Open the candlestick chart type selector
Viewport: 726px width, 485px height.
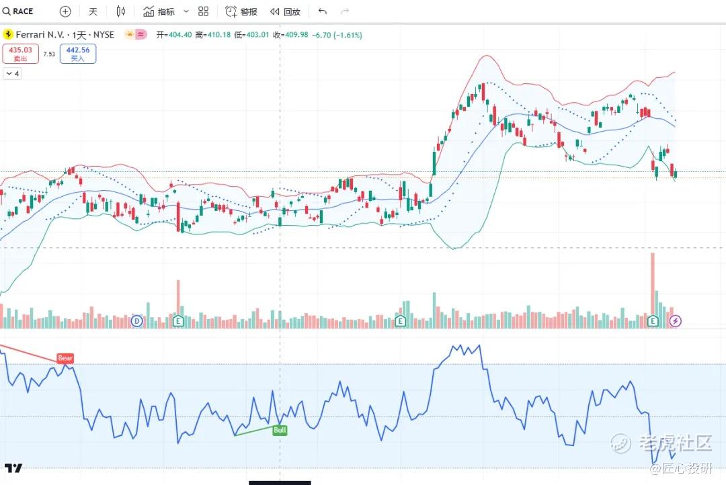[x=120, y=11]
